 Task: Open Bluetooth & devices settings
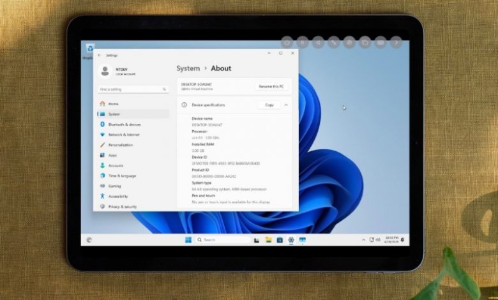pyautogui.click(x=133, y=124)
